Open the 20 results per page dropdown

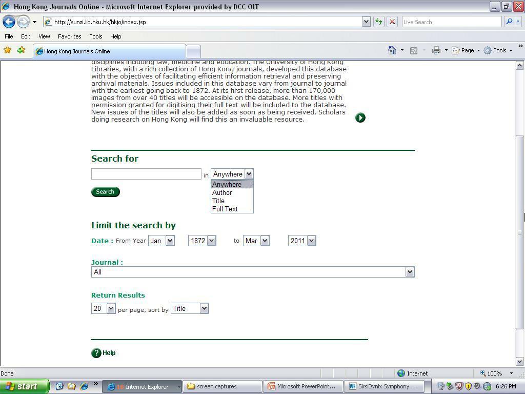click(x=104, y=308)
